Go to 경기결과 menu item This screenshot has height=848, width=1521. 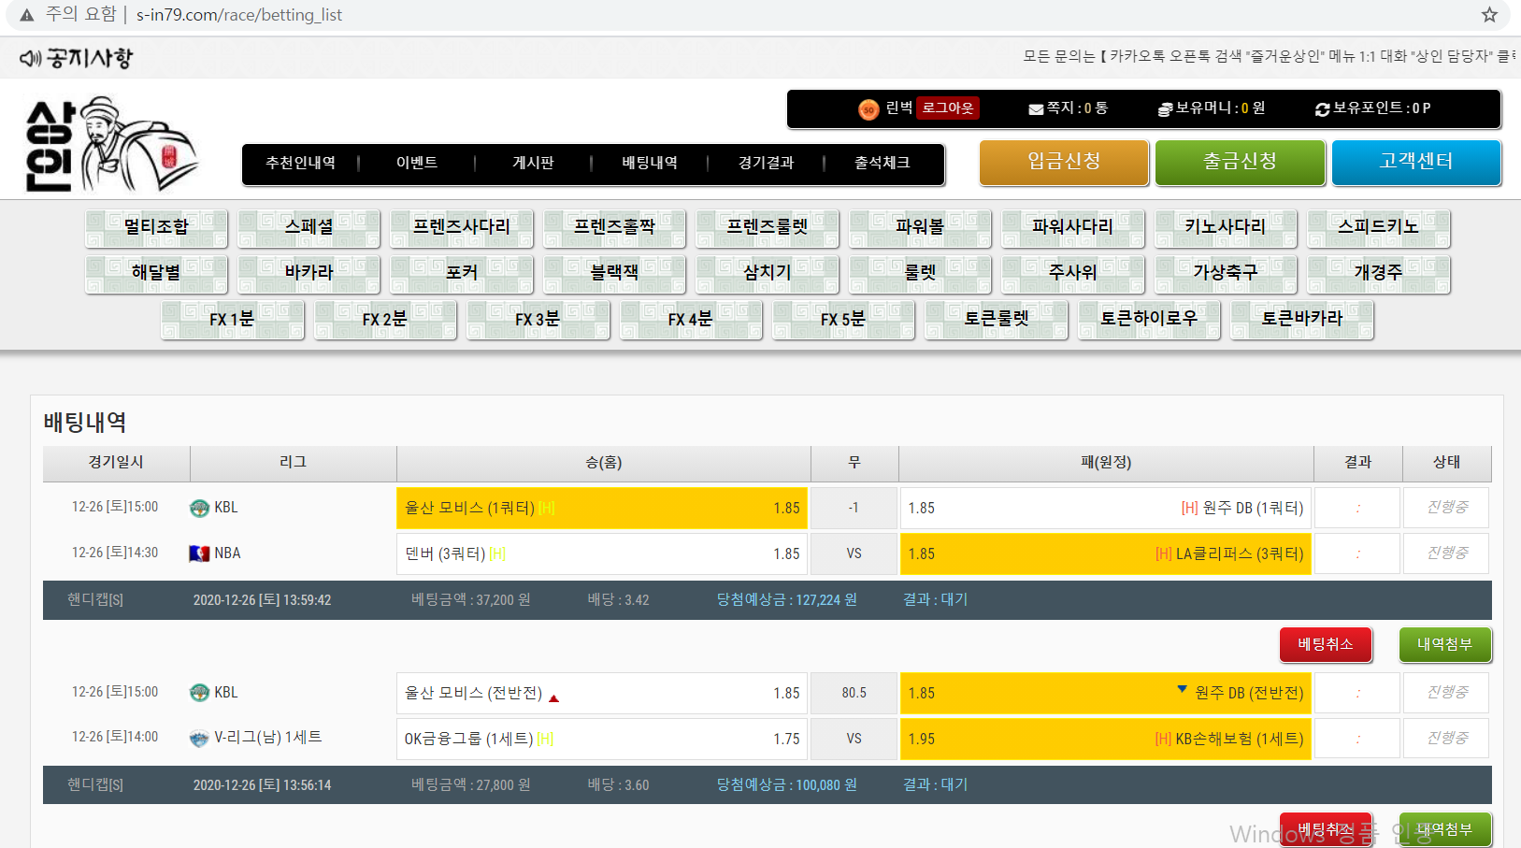(766, 163)
